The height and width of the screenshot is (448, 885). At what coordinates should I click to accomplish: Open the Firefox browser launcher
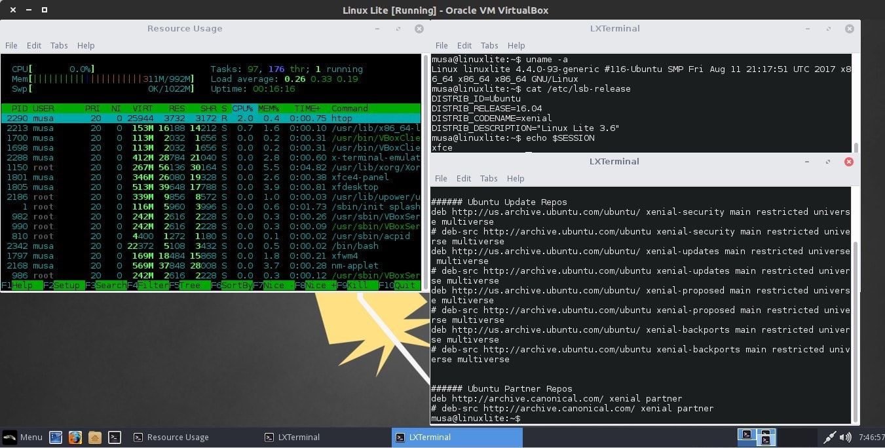[x=75, y=437]
